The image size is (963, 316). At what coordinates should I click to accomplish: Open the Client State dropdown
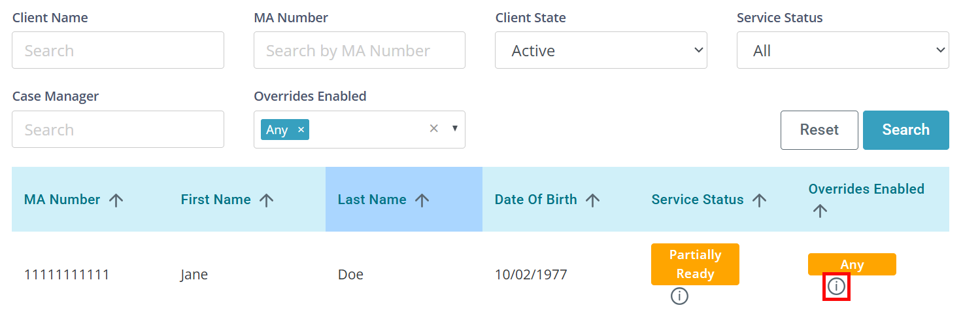(x=601, y=50)
